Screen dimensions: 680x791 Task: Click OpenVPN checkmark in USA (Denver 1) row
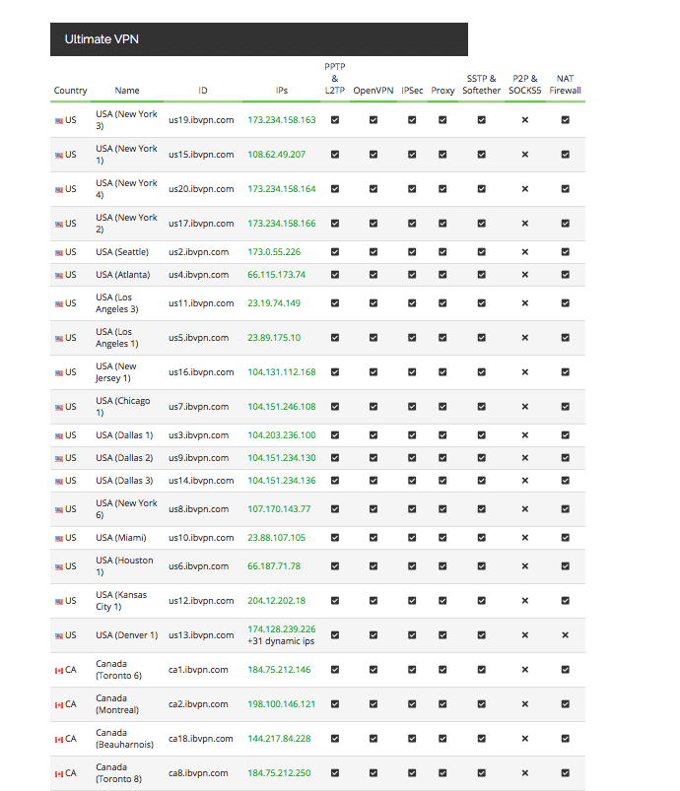coord(374,635)
